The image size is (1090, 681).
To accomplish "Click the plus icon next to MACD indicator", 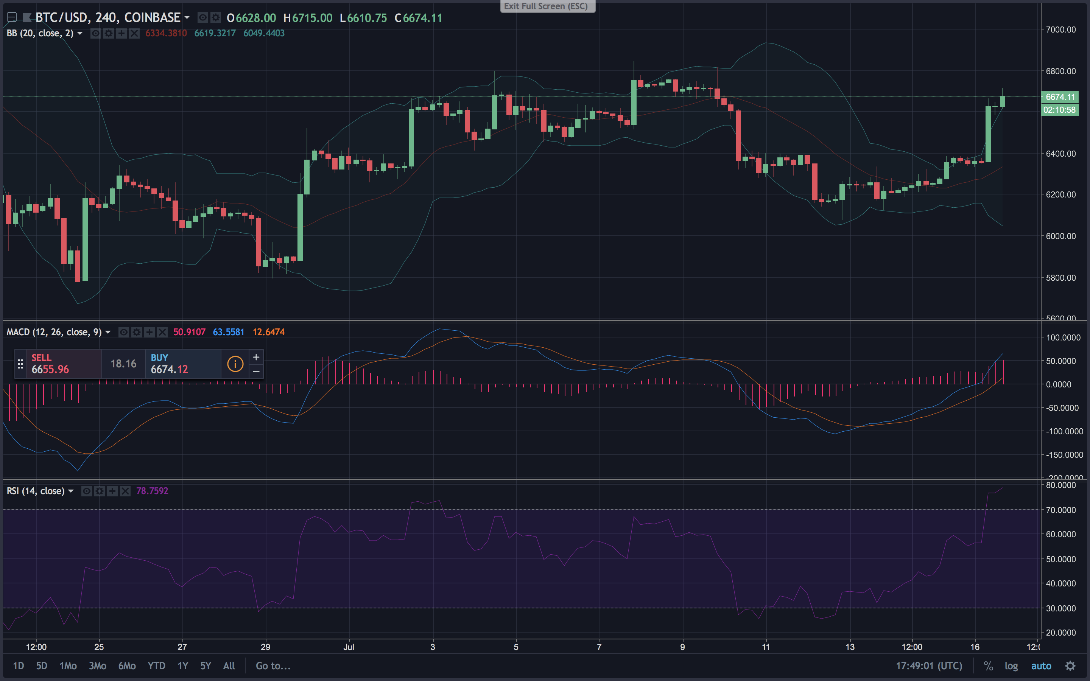I will [149, 332].
